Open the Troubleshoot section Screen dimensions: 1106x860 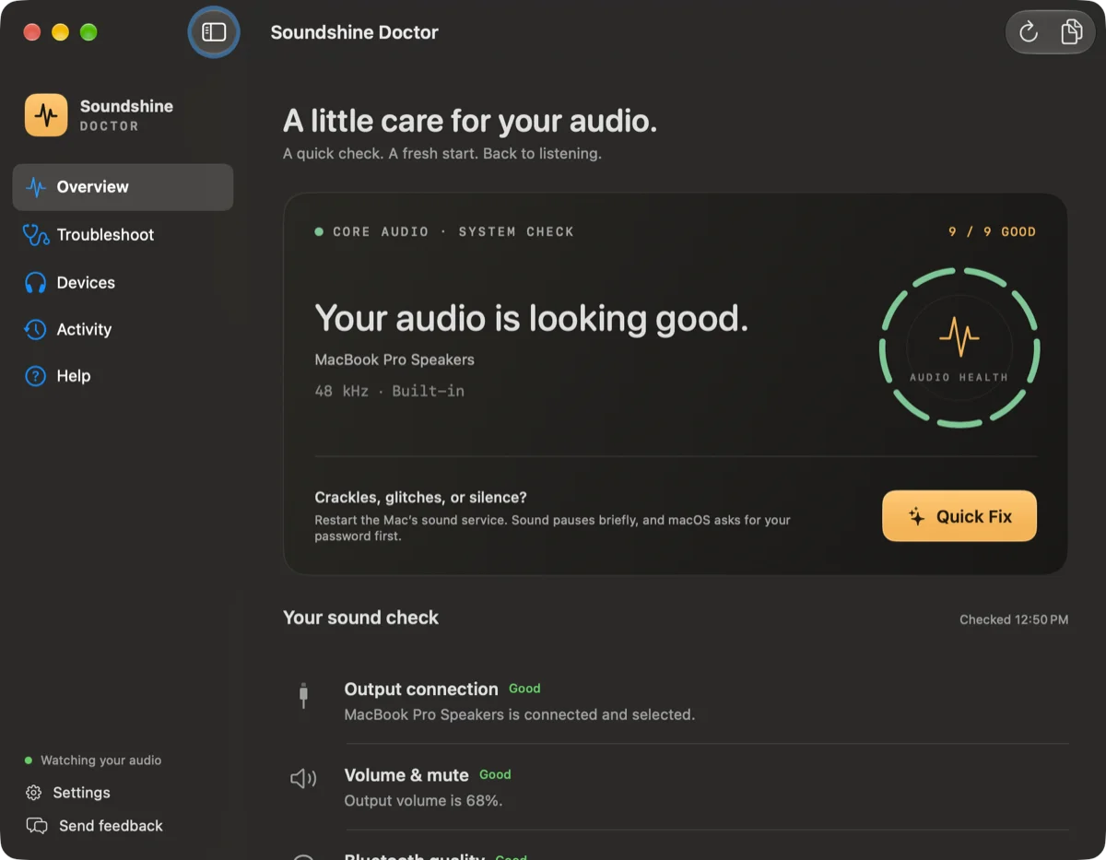(123, 235)
